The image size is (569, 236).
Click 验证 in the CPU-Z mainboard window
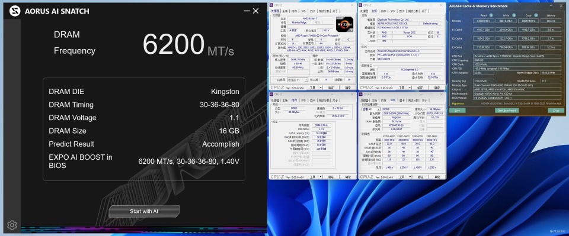tap(420, 88)
